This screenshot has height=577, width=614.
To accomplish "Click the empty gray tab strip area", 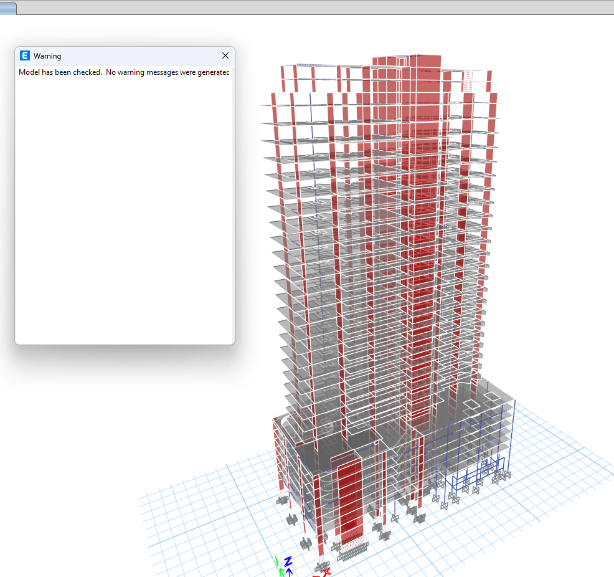I will point(311,7).
